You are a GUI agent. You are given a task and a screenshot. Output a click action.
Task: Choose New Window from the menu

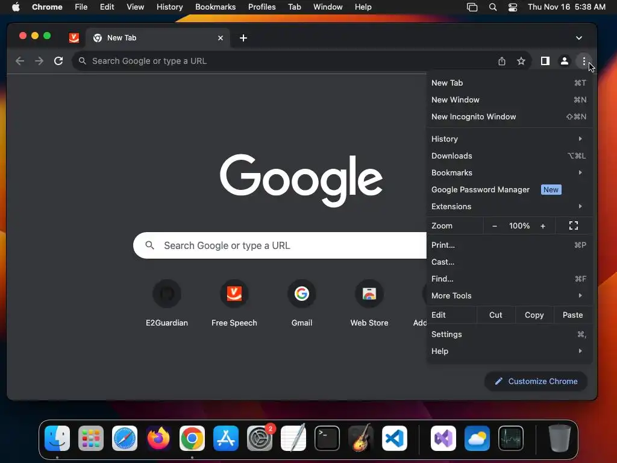coord(509,99)
